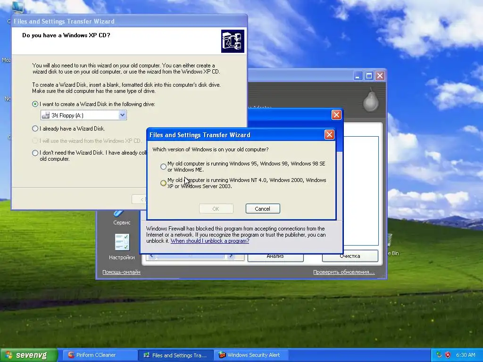Click Проверить обновления link in CCleaner
The image size is (483, 362).
coord(344,272)
